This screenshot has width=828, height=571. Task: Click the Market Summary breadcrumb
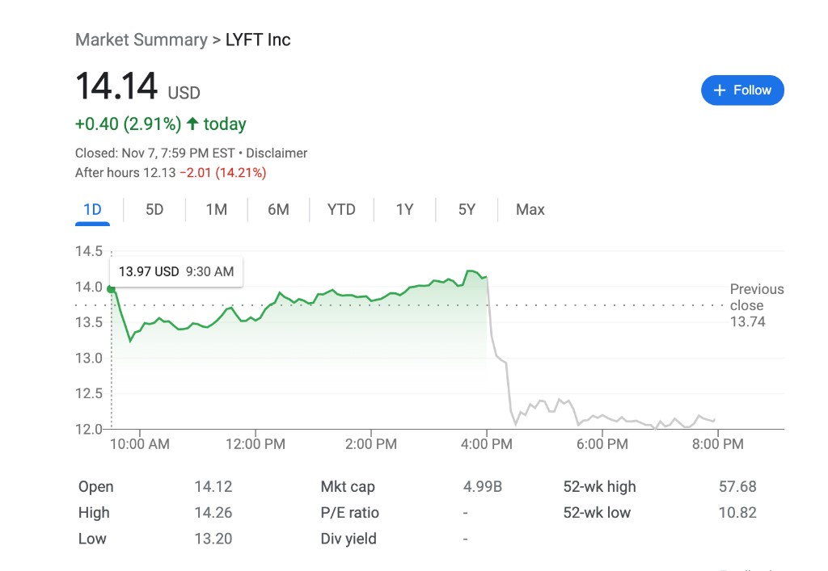[x=141, y=40]
